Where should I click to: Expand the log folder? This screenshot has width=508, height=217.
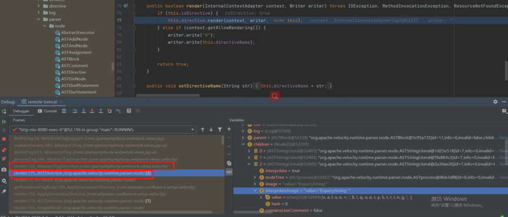(39, 13)
